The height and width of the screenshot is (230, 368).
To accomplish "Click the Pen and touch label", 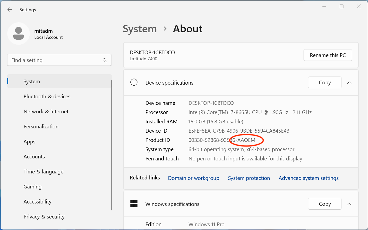I will point(162,159).
